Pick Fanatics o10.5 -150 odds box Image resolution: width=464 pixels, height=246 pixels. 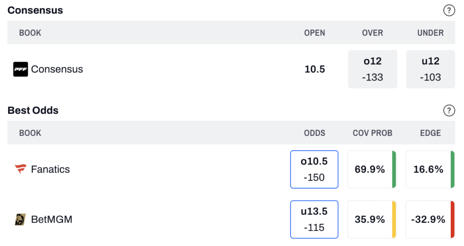tap(314, 169)
